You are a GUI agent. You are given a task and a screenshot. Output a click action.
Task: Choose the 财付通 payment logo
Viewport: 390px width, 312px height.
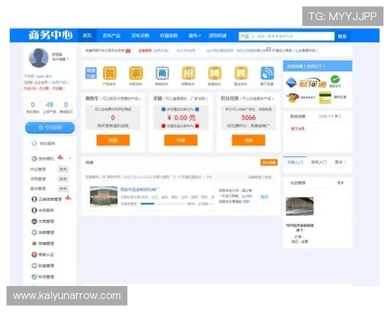pyautogui.click(x=313, y=84)
